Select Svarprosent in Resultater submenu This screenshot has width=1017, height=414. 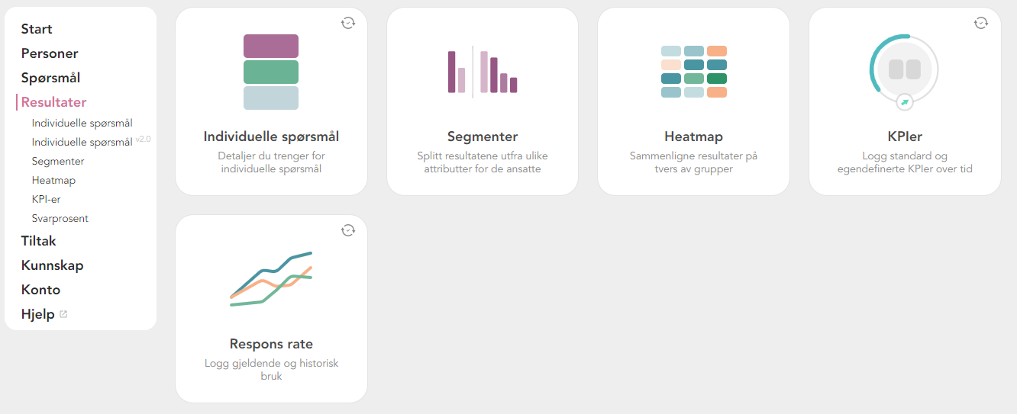click(60, 218)
